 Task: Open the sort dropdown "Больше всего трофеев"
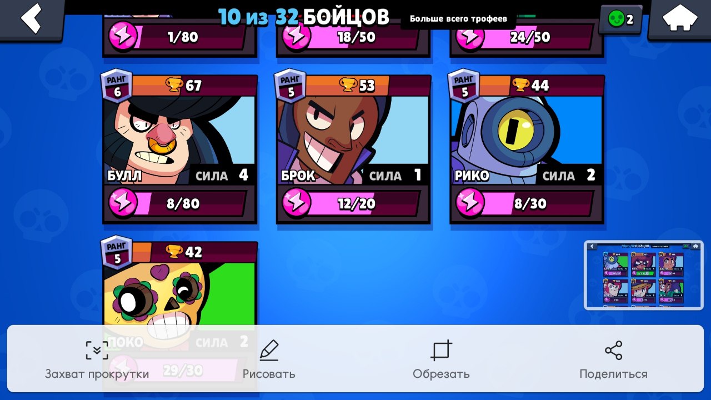pyautogui.click(x=458, y=19)
